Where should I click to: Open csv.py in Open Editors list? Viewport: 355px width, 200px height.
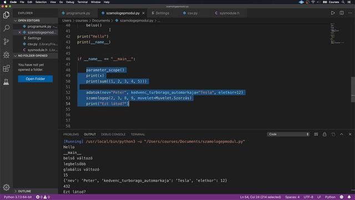click(x=35, y=44)
